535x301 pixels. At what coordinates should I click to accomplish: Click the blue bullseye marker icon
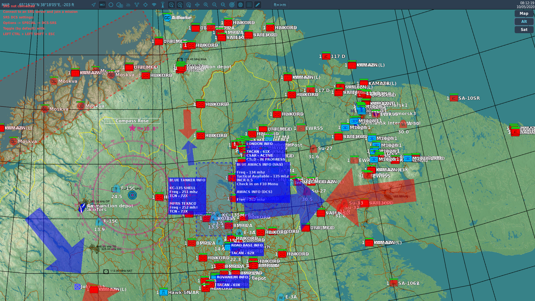coord(132,195)
